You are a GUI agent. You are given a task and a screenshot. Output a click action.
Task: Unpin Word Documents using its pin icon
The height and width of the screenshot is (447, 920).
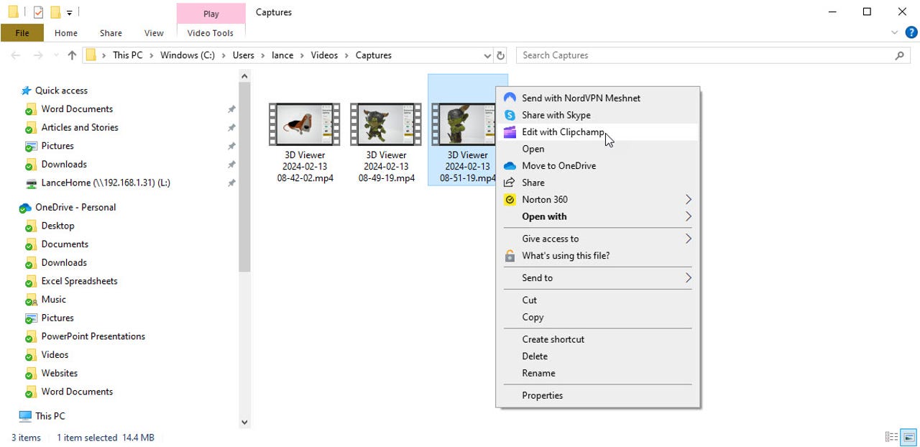pyautogui.click(x=231, y=109)
